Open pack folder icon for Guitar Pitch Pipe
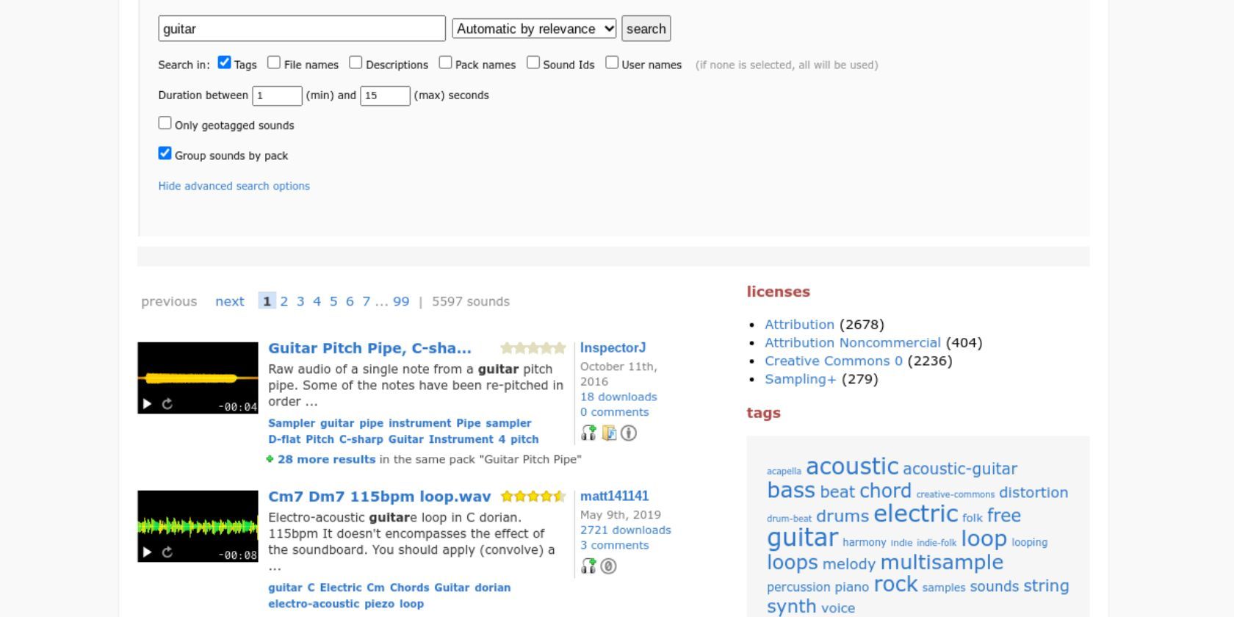Image resolution: width=1234 pixels, height=617 pixels. (x=609, y=433)
